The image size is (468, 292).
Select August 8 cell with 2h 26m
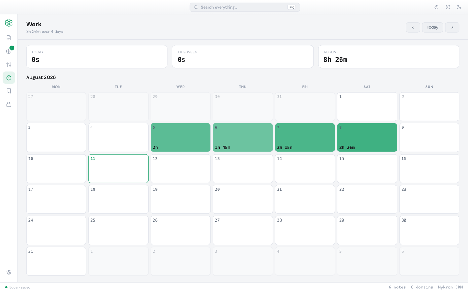[367, 137]
